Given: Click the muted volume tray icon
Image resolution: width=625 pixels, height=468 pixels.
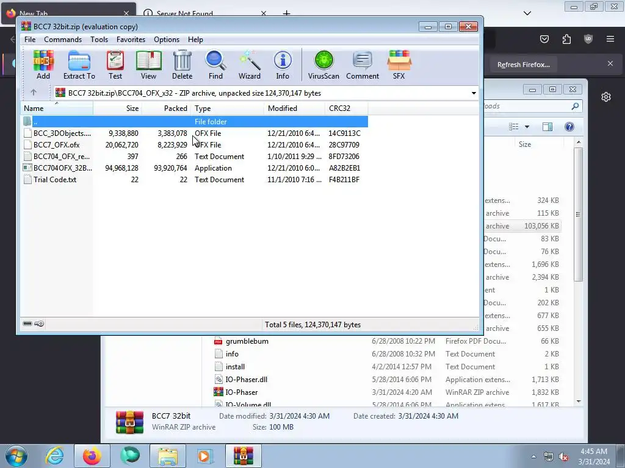Looking at the screenshot, I should pos(563,457).
